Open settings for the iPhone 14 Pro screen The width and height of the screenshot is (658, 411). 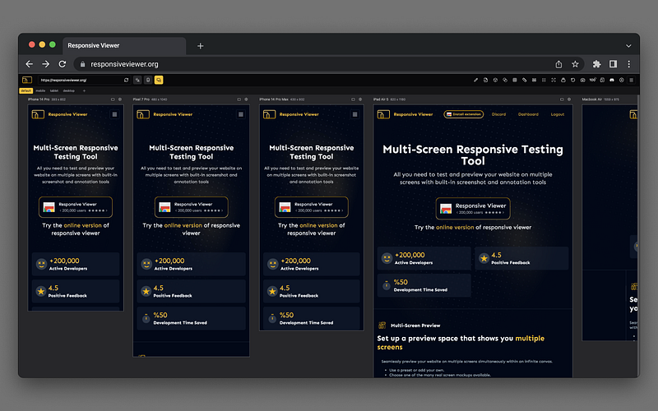click(x=119, y=99)
